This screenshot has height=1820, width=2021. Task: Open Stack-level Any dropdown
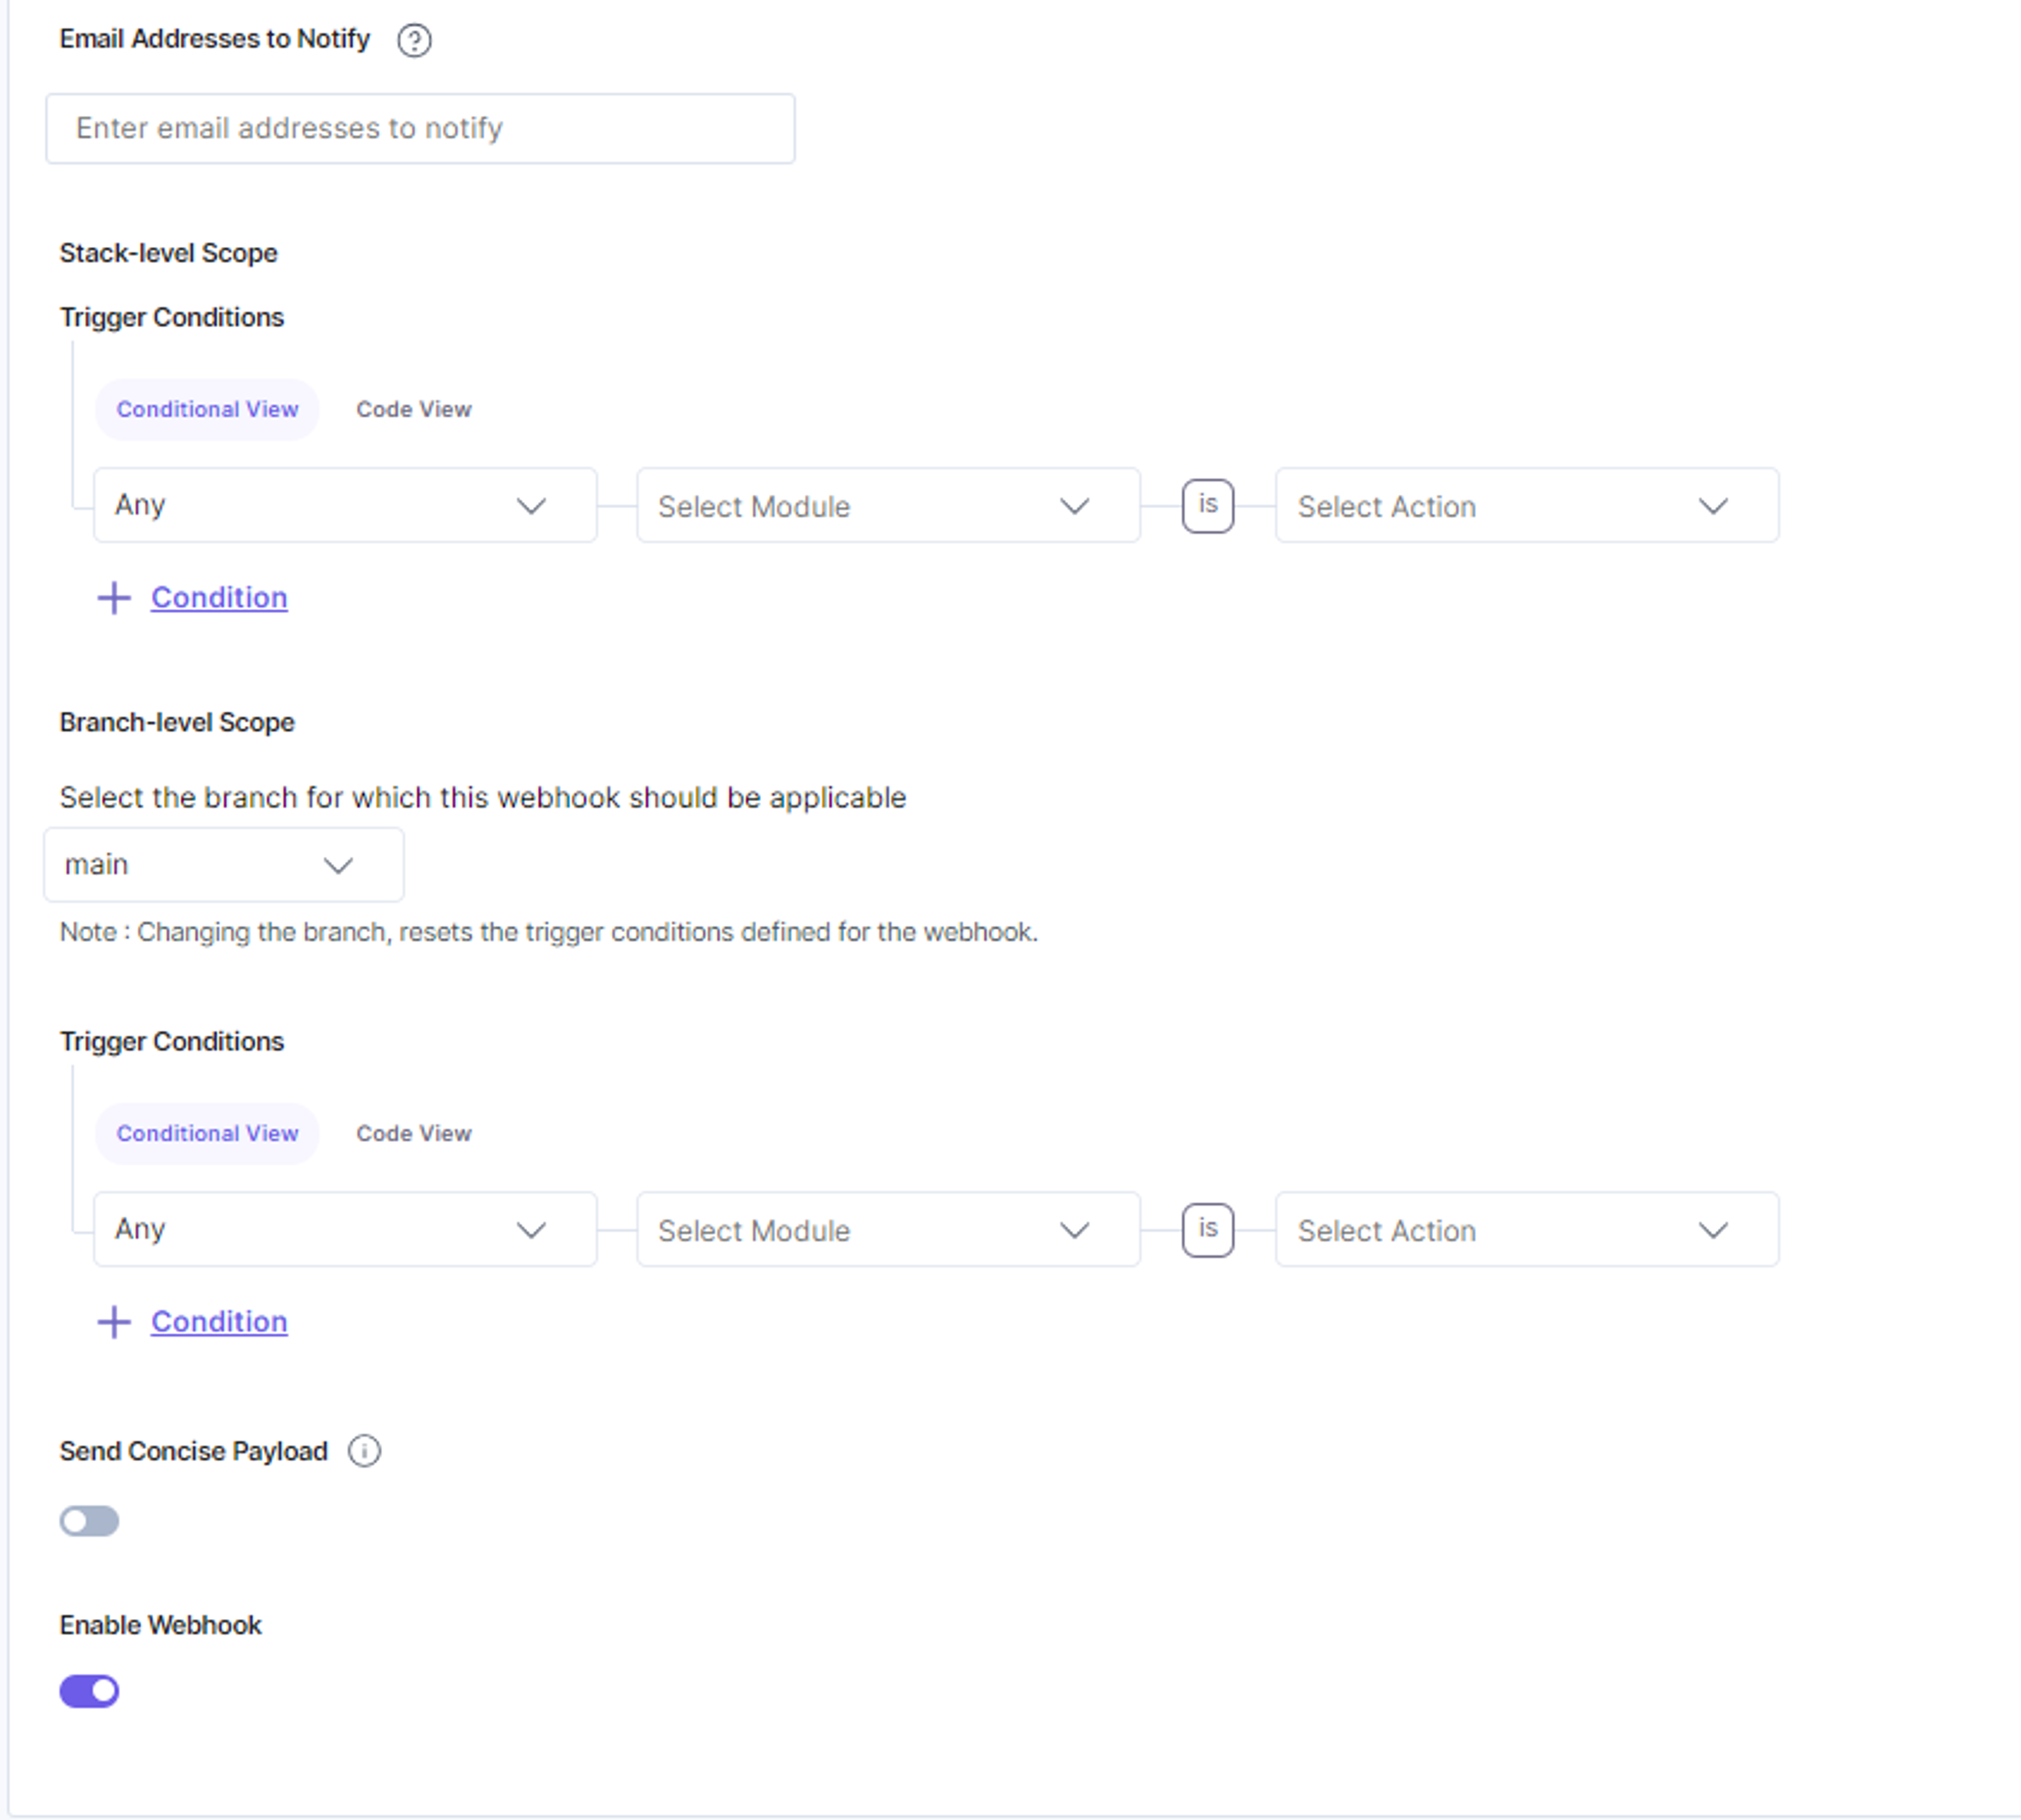pyautogui.click(x=345, y=505)
